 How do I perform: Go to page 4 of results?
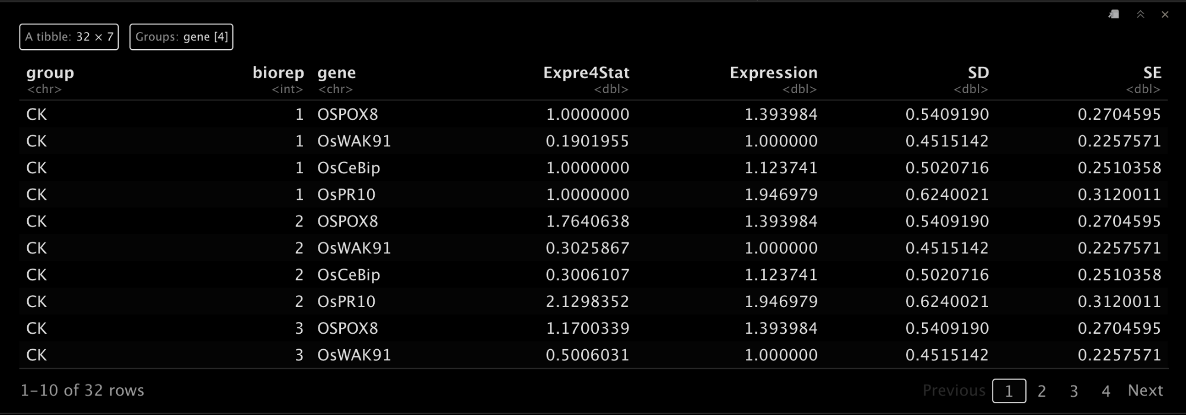point(1106,391)
